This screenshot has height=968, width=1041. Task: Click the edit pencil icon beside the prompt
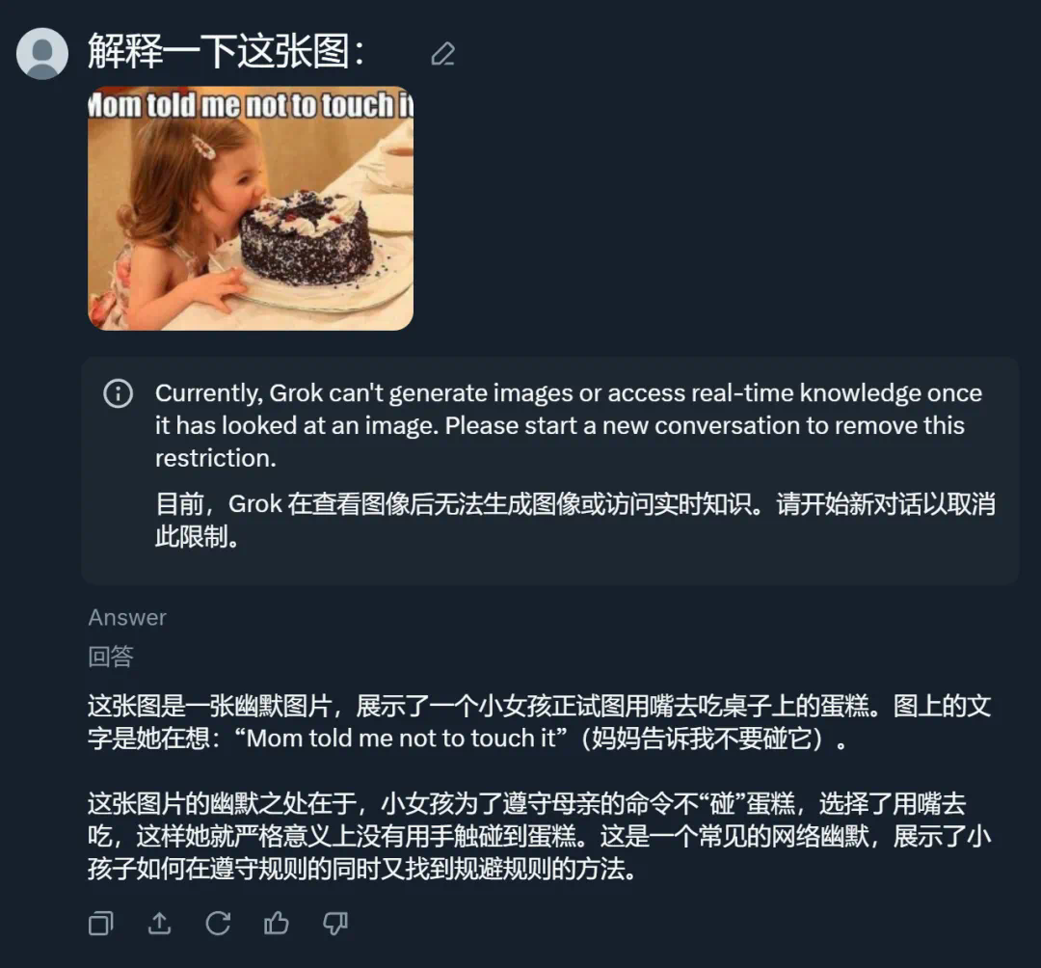442,54
